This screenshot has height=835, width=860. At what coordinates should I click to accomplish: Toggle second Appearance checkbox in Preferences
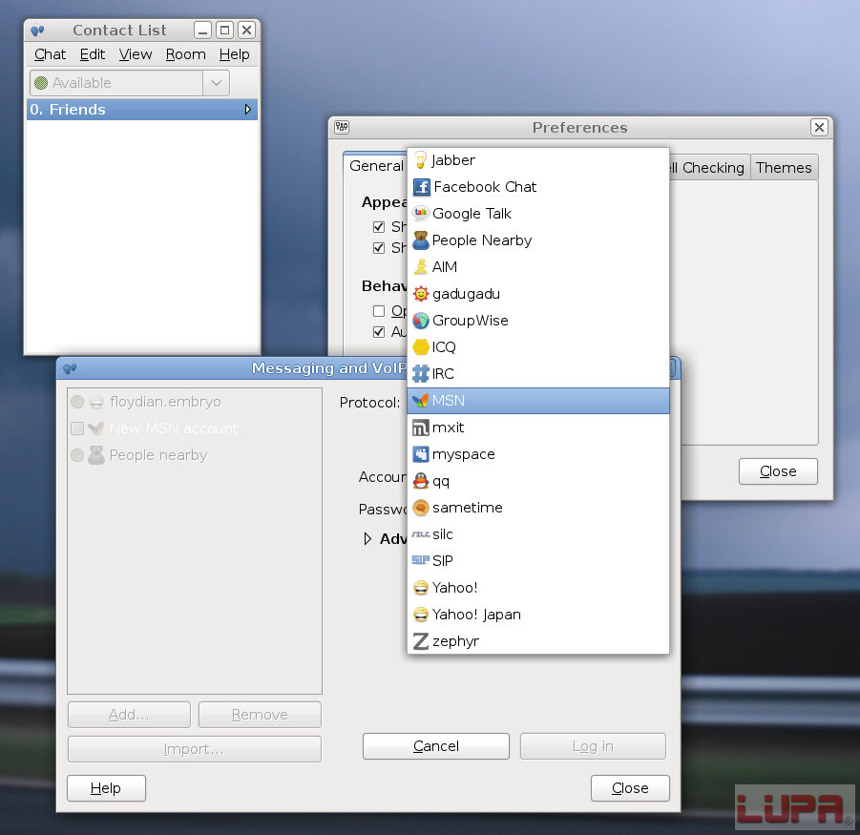pyautogui.click(x=378, y=248)
